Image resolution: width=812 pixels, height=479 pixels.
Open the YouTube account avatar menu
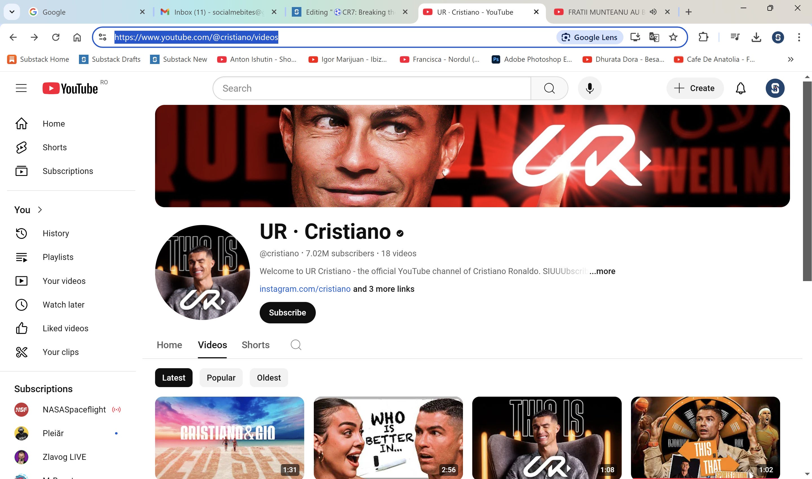click(x=775, y=88)
